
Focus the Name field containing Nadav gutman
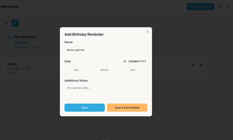point(106,50)
